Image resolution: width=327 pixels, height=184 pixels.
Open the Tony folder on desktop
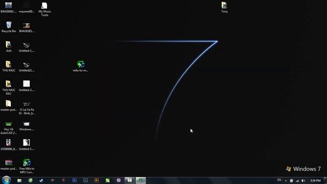point(224,7)
